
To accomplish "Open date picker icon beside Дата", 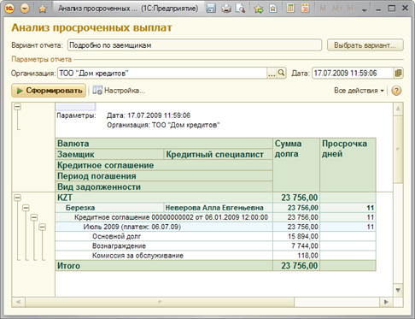I will click(399, 74).
